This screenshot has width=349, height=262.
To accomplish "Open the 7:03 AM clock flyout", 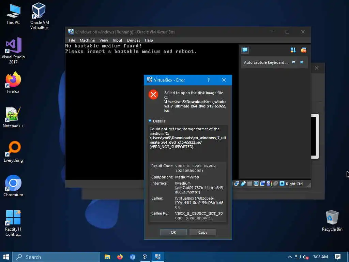I will point(320,257).
